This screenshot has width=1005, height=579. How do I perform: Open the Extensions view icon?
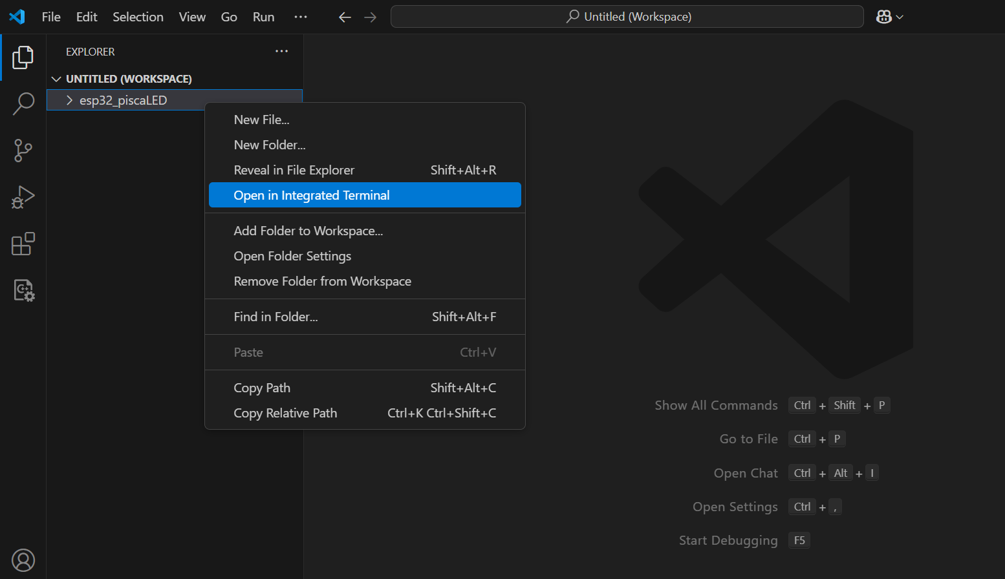pyautogui.click(x=23, y=244)
